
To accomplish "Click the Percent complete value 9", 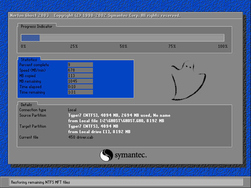I will coord(80,65).
